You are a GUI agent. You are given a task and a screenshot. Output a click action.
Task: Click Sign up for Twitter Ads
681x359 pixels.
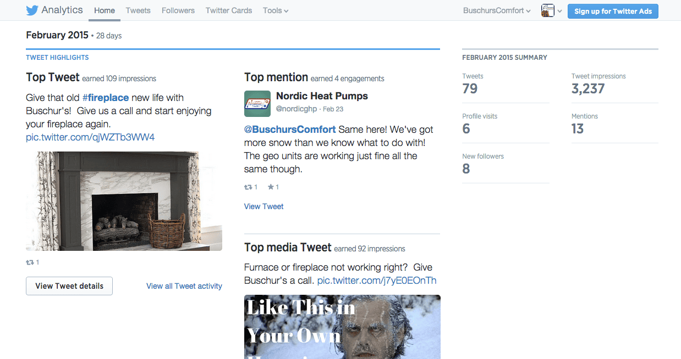click(613, 11)
